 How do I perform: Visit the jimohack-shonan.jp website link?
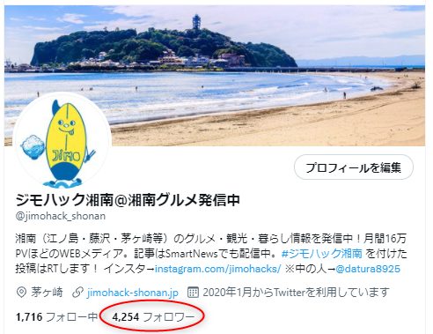[x=133, y=293]
